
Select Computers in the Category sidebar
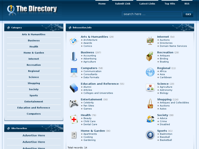[34, 114]
